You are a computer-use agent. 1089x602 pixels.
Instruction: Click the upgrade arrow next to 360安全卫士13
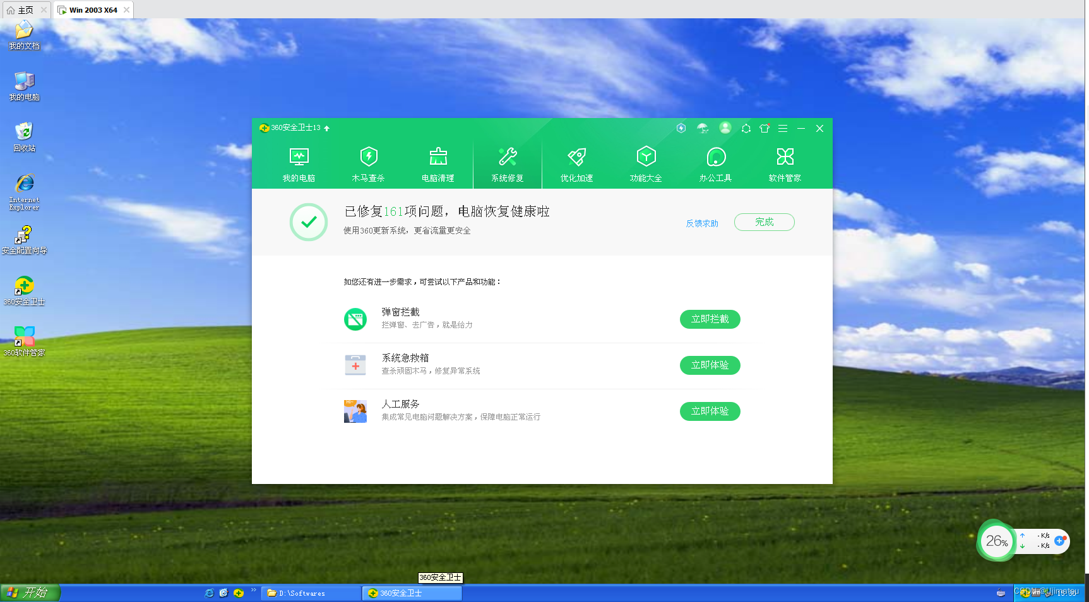pyautogui.click(x=327, y=128)
